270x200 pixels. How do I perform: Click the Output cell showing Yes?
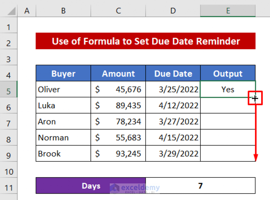pyautogui.click(x=228, y=90)
